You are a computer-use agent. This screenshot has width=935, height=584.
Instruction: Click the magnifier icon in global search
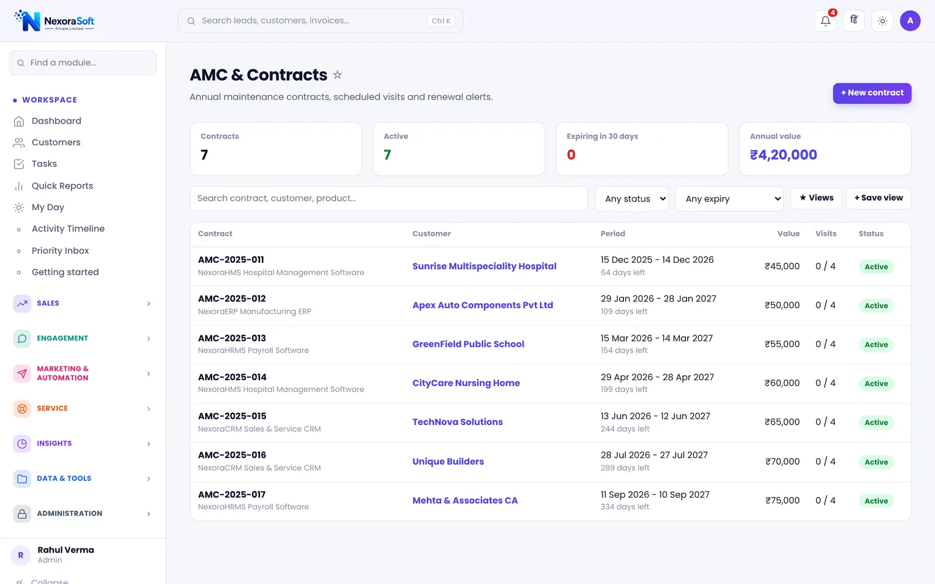point(191,21)
